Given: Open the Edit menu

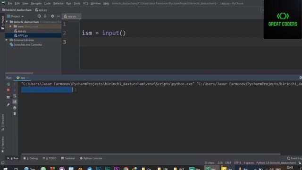Looking at the screenshot, I should (17, 3).
